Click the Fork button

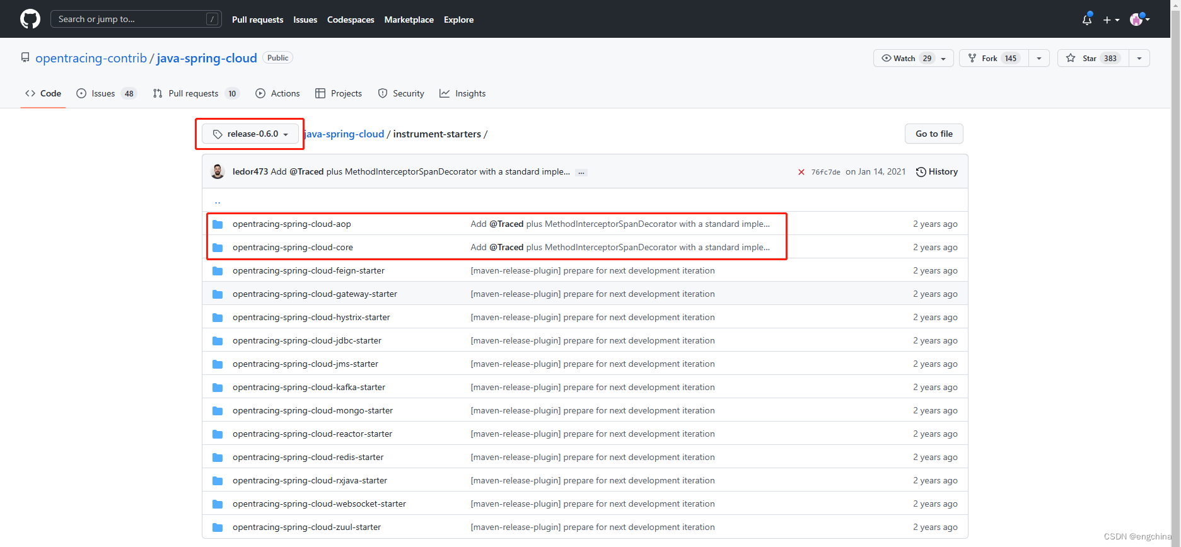pos(994,58)
